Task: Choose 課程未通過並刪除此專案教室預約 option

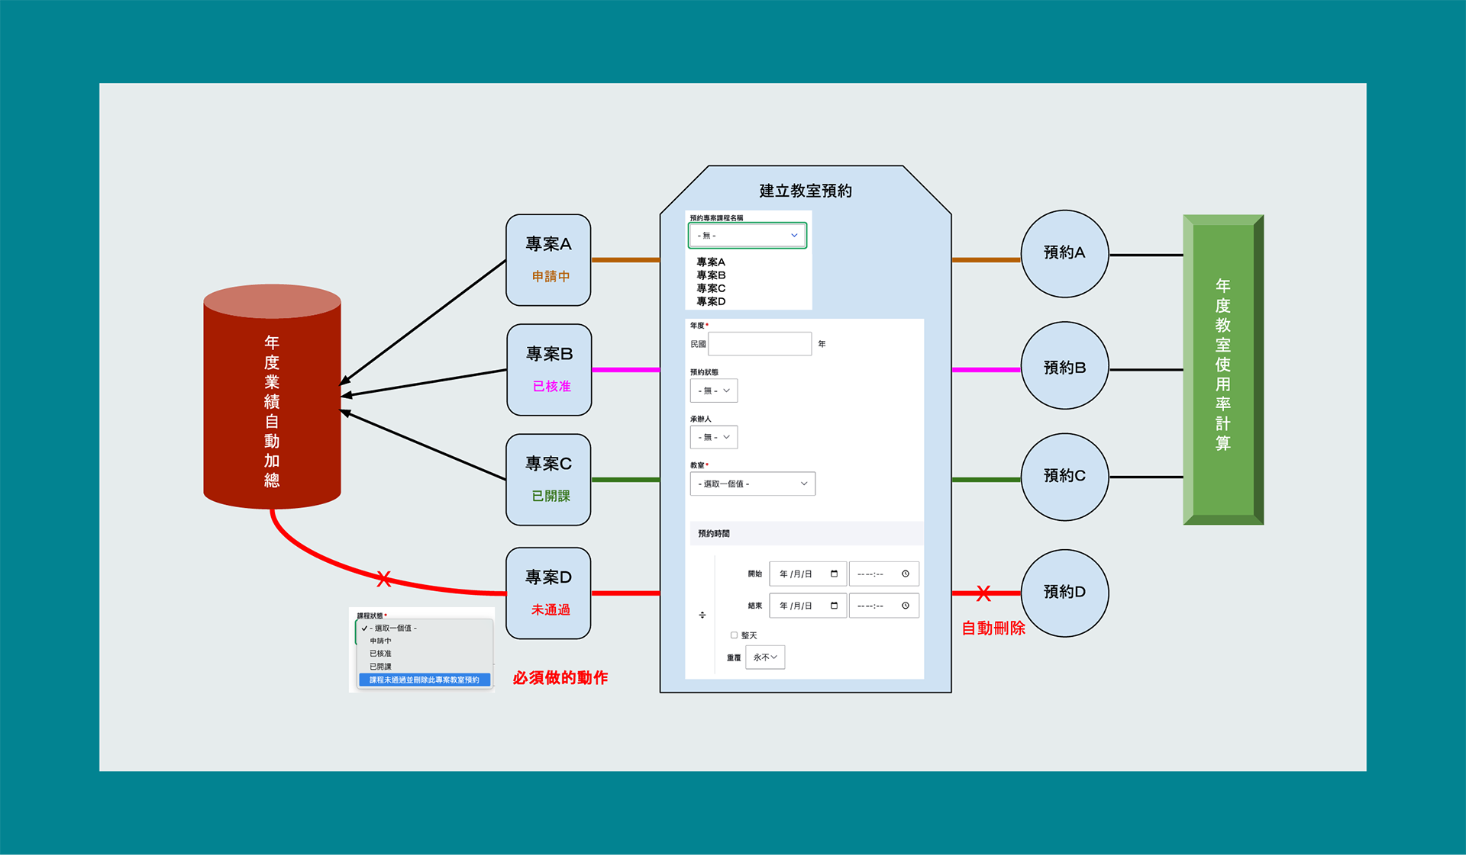Action: coord(425,680)
